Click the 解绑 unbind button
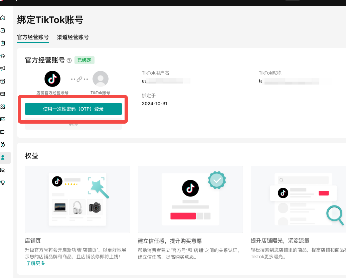This screenshot has height=278, width=346. [x=73, y=125]
